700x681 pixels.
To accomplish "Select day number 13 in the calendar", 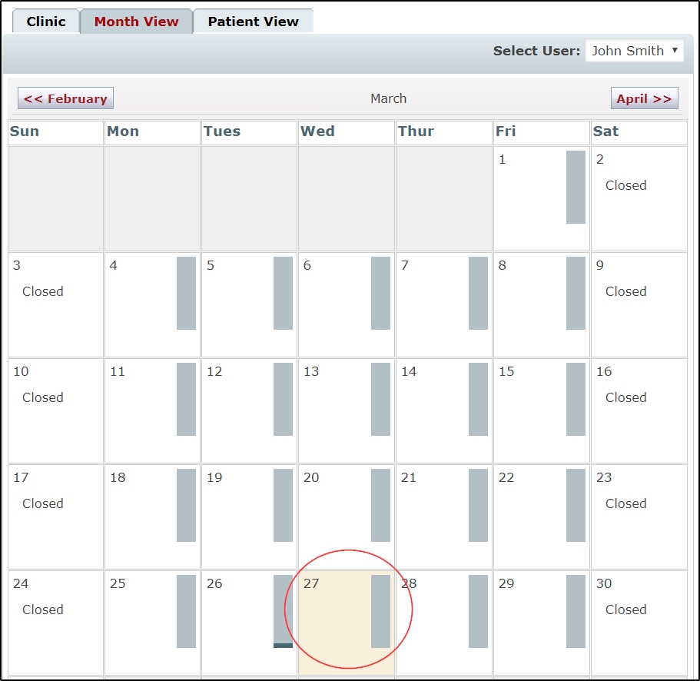I will pos(311,371).
